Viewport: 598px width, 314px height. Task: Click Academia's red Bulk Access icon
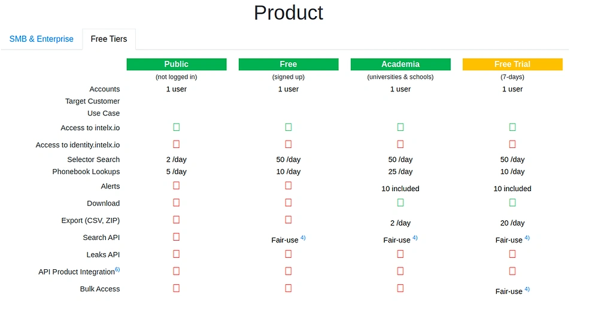point(400,288)
